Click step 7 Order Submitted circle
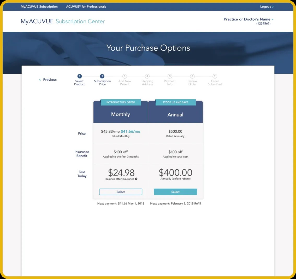Image resolution: width=296 pixels, height=279 pixels. (x=215, y=77)
